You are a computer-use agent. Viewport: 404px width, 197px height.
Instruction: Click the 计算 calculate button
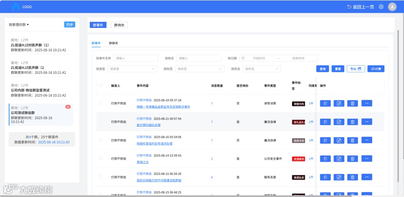coord(376,69)
